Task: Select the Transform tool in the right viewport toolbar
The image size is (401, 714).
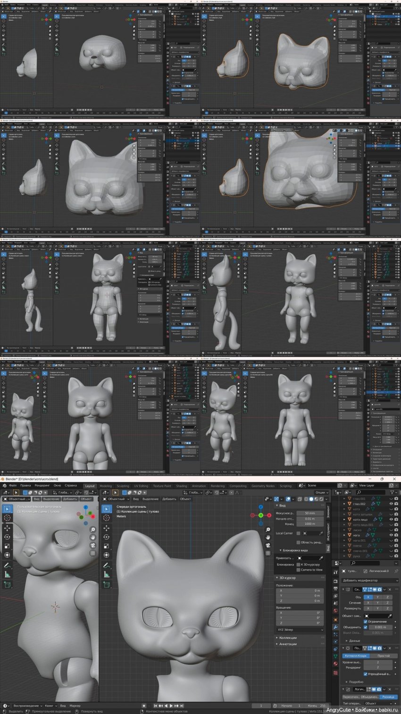Action: point(107,555)
